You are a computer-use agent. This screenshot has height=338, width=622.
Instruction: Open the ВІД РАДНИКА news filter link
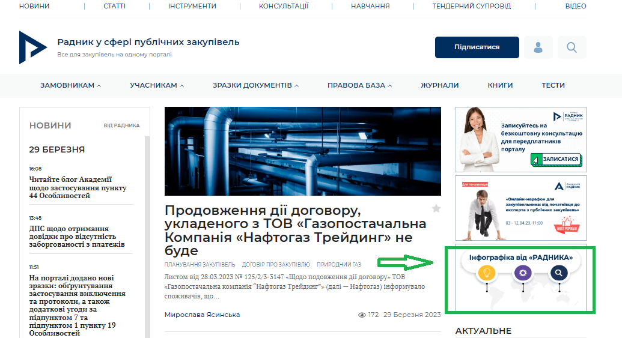pyautogui.click(x=121, y=125)
